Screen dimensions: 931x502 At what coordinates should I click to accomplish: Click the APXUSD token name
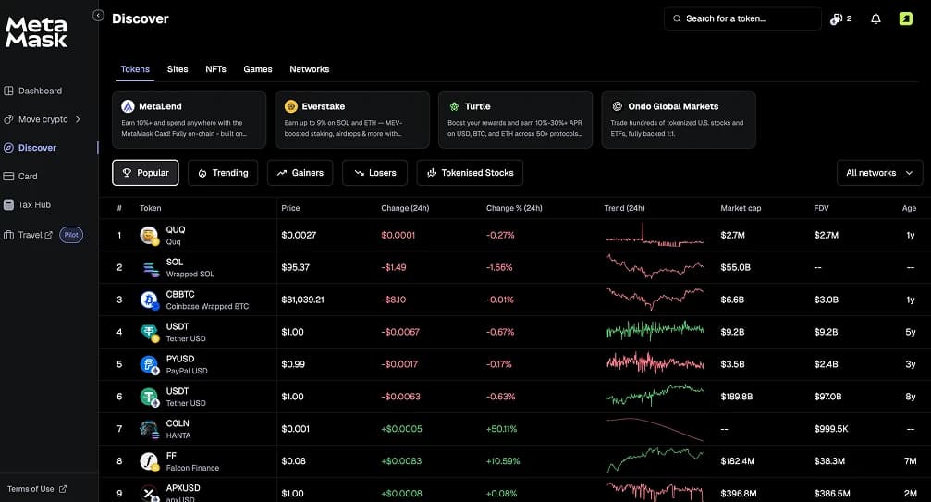[183, 488]
